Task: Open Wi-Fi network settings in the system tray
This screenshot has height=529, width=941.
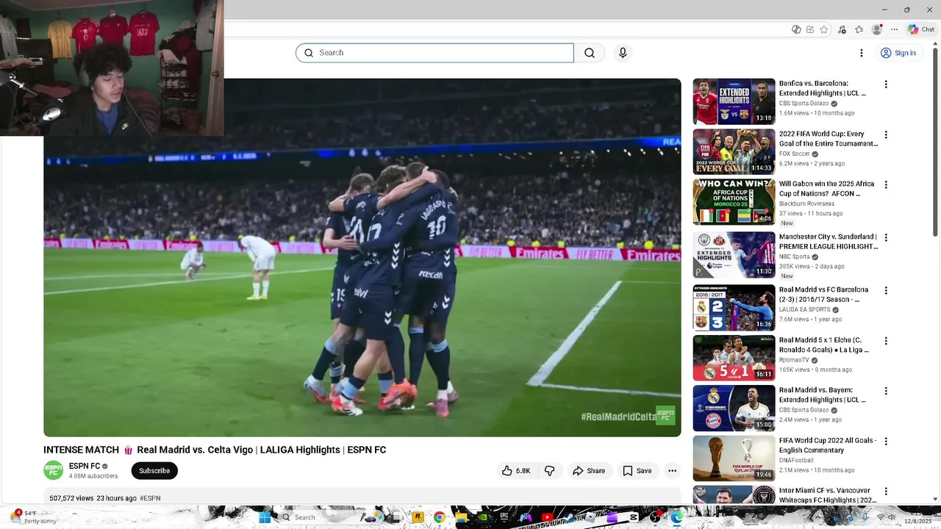Action: [880, 517]
